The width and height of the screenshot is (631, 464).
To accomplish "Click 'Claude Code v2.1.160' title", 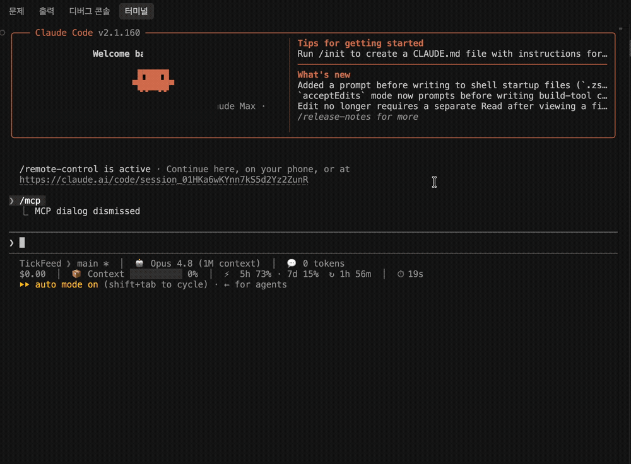I will (87, 33).
